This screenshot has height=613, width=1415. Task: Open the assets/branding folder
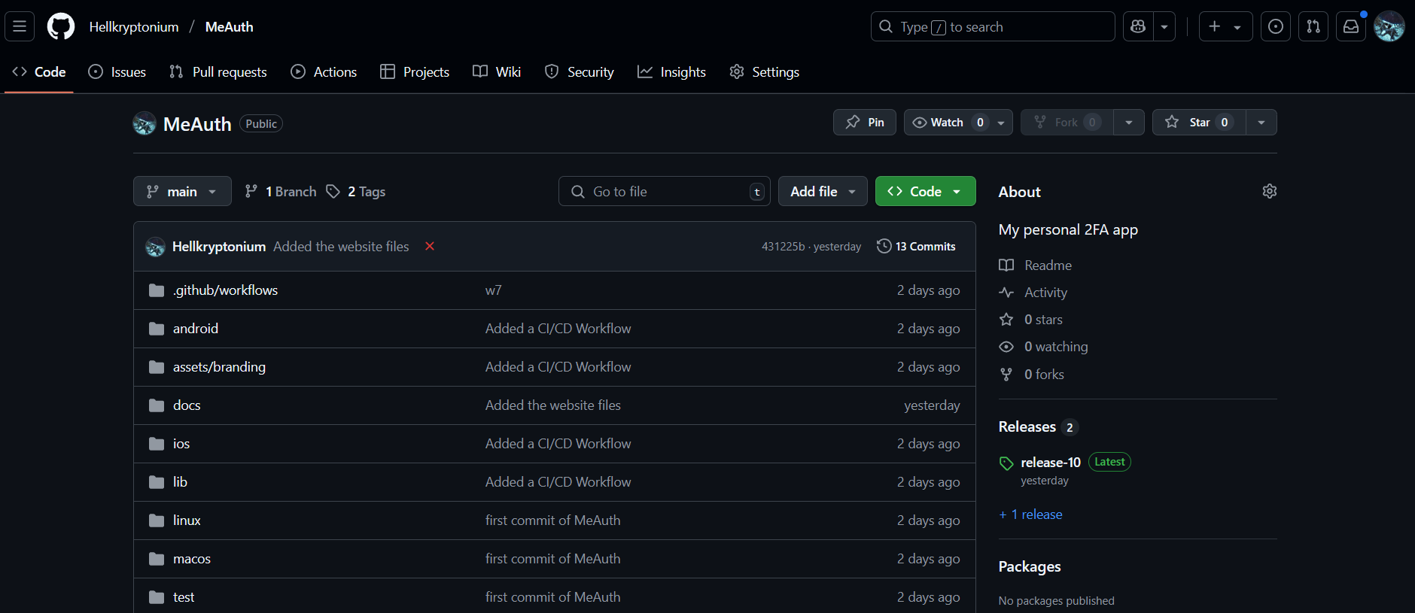[x=219, y=366]
